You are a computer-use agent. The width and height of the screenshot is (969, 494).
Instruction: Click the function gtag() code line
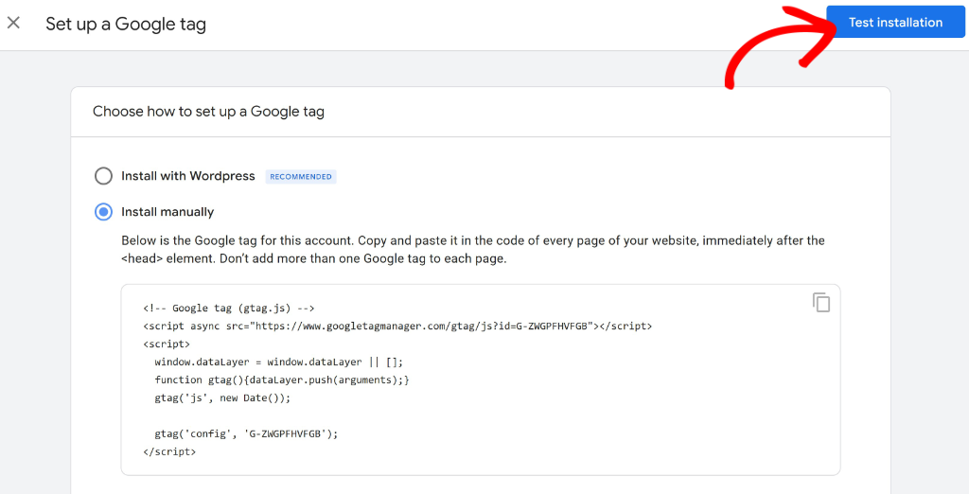(282, 379)
